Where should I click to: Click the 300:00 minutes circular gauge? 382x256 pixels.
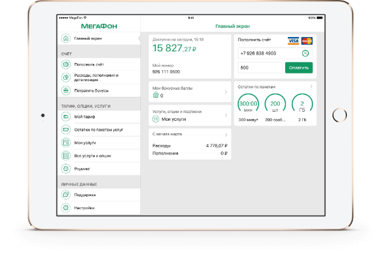click(248, 103)
